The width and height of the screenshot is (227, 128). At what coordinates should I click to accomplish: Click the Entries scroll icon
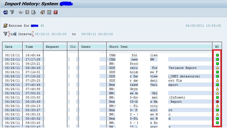coord(5,26)
